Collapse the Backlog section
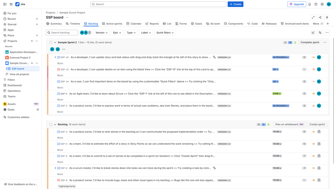 click(55, 124)
